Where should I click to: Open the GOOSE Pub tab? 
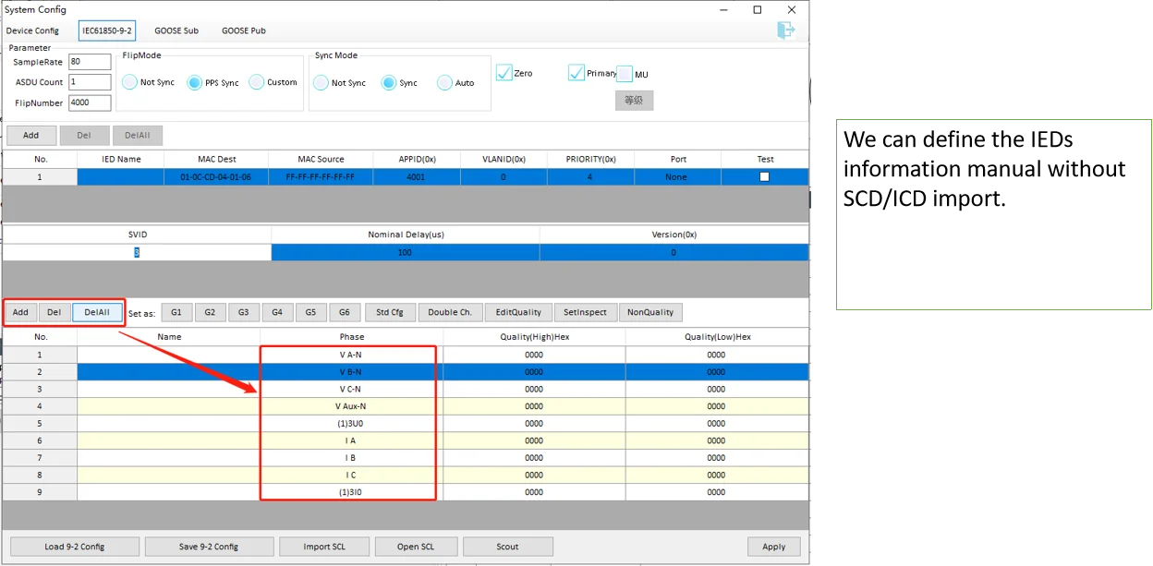coord(244,30)
